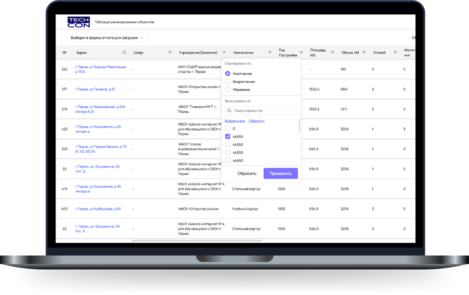Open address ул Борцов Революции, д 151А

coord(100,69)
